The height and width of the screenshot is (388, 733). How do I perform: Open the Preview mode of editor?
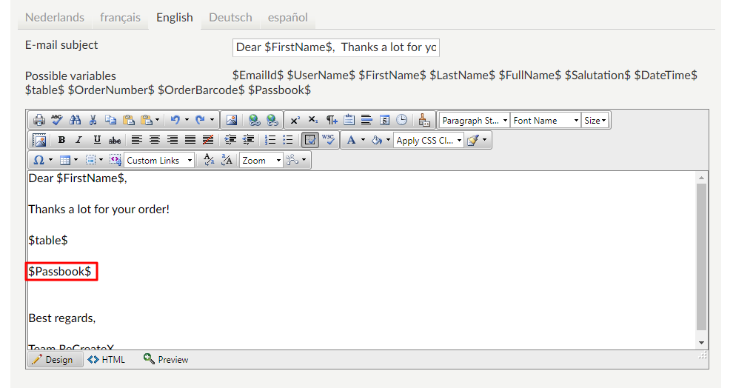166,359
